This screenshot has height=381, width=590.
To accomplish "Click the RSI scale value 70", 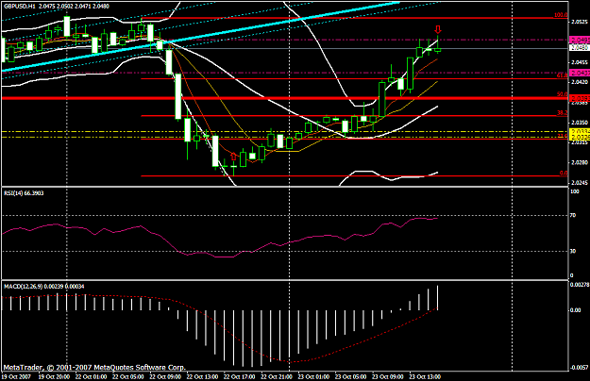I will (x=573, y=216).
